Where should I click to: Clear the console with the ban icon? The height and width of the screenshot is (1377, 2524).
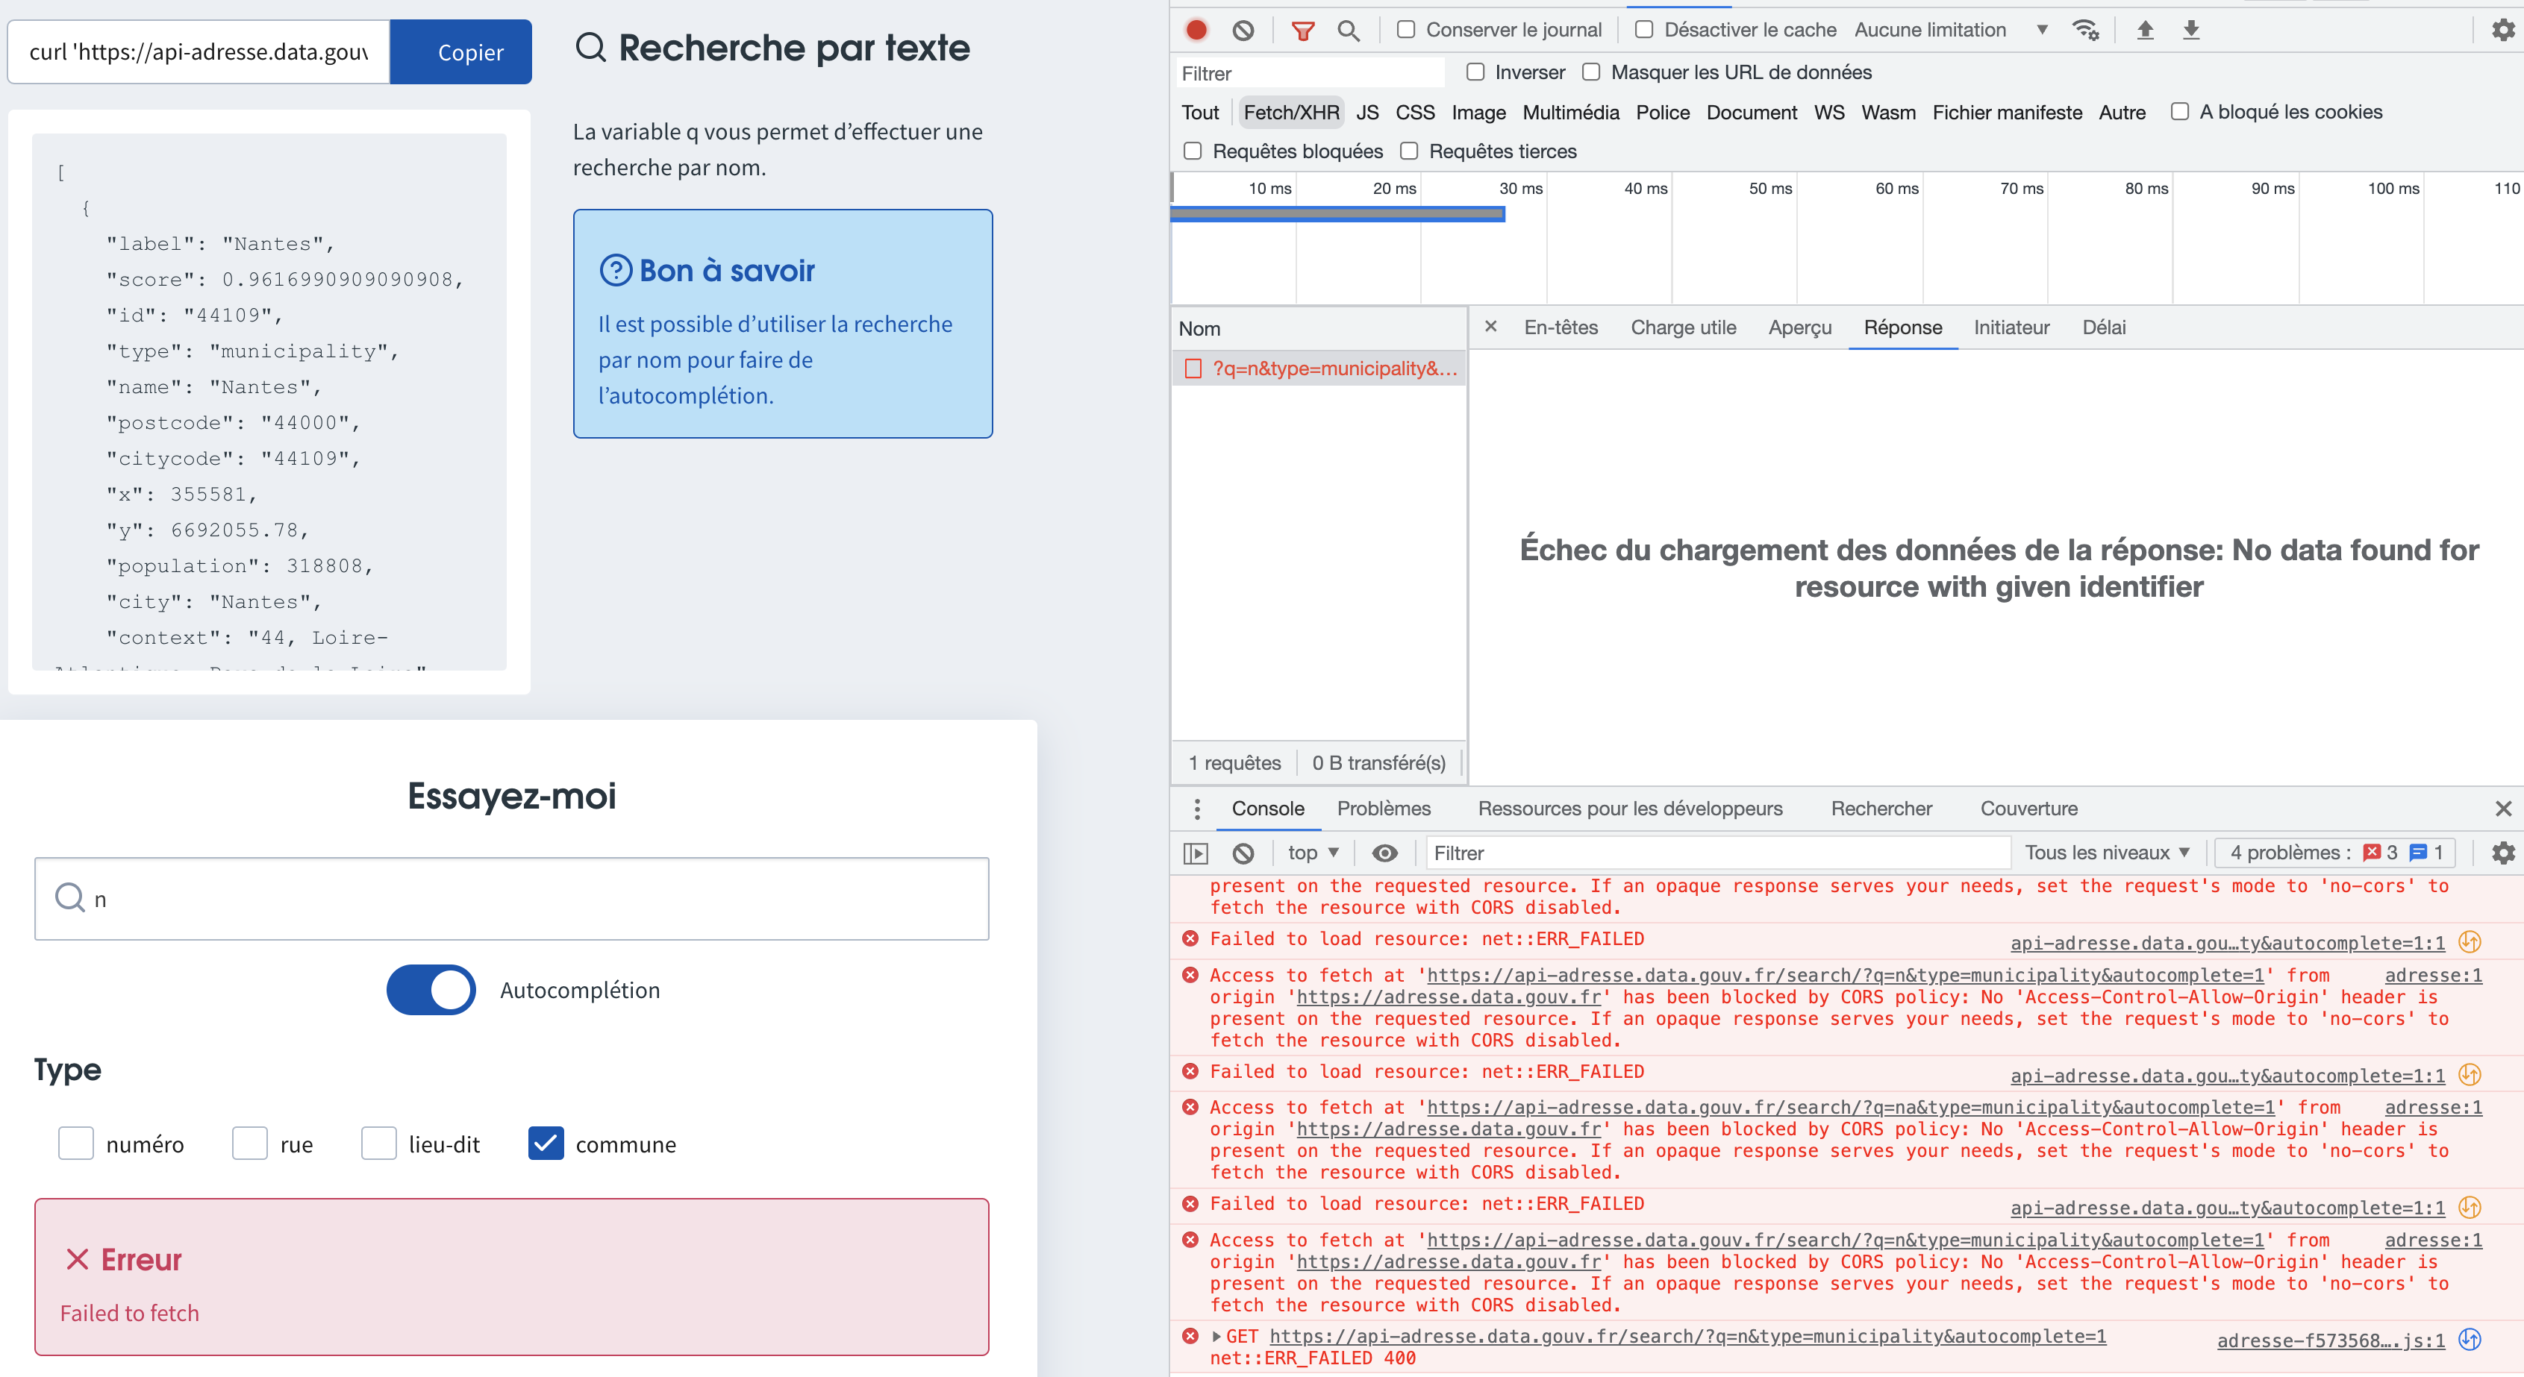(1244, 853)
